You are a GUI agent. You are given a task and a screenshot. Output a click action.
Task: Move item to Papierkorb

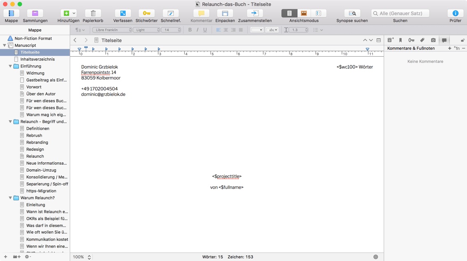[93, 14]
